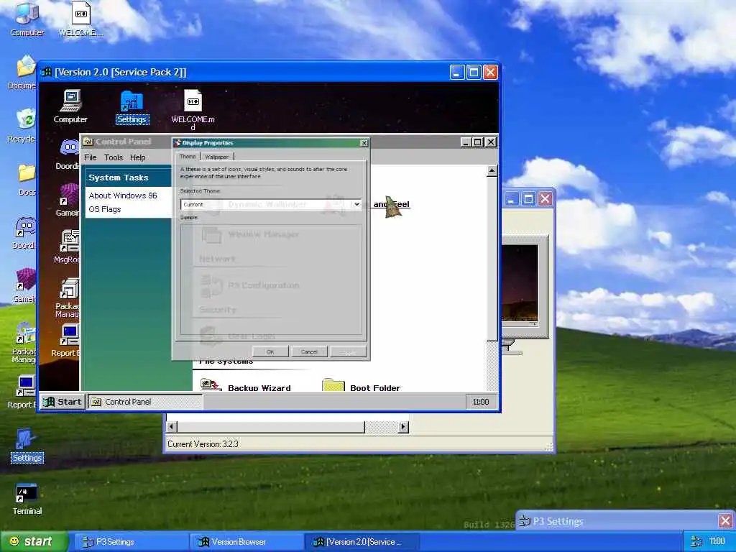Open the Docs folder on the outer desktop
This screenshot has height=552, width=736.
pyautogui.click(x=27, y=179)
